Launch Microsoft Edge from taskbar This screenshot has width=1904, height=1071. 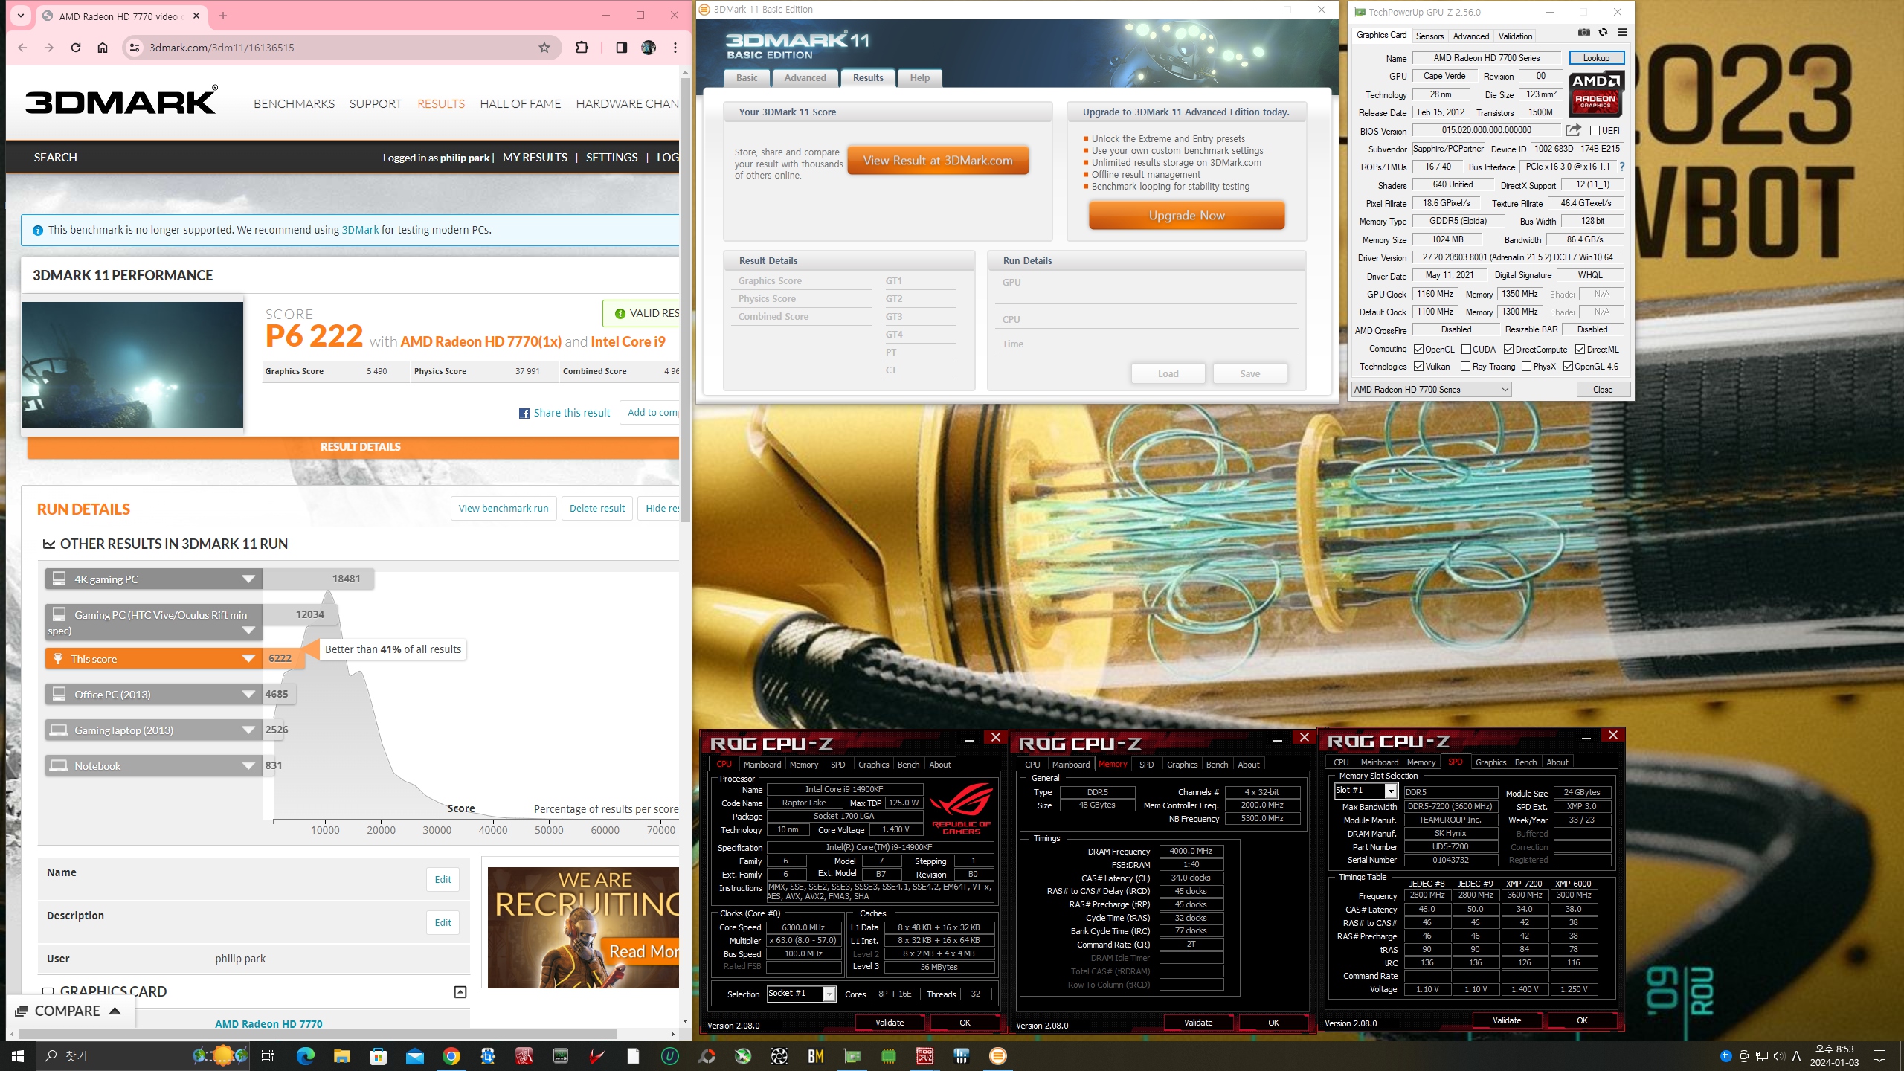click(x=306, y=1056)
